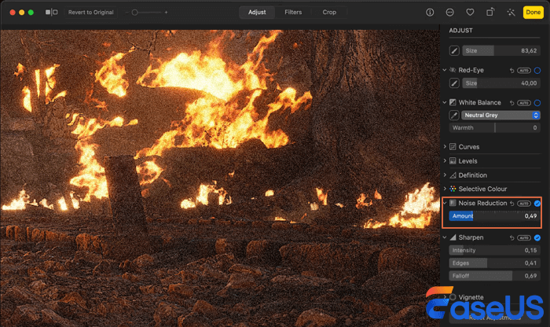
Task: Collapse the Sharpen section
Action: [x=445, y=237]
